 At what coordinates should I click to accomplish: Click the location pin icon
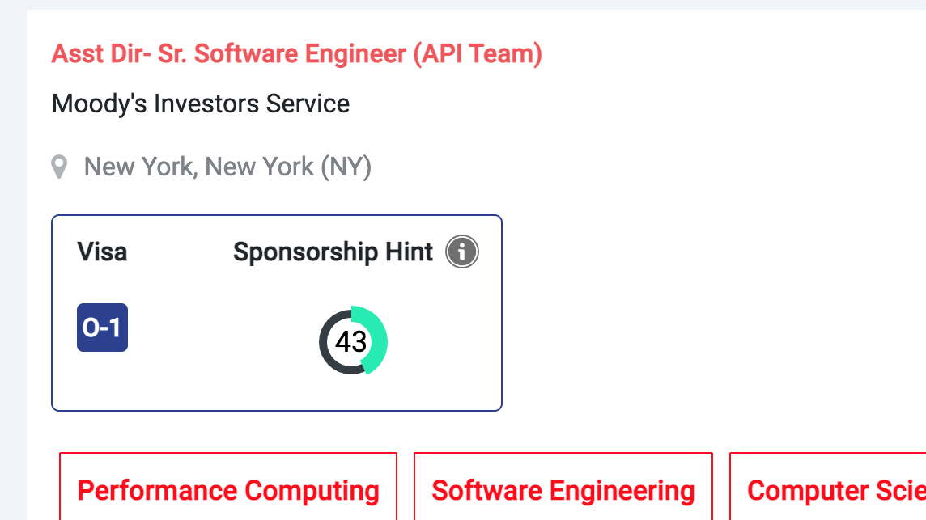[x=59, y=167]
